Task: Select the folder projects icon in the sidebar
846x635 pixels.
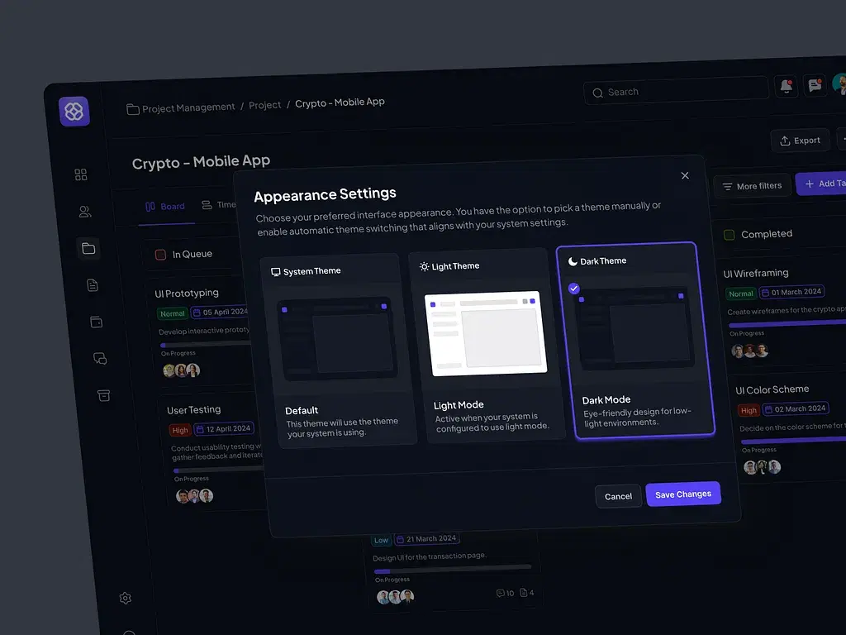Action: 88,248
